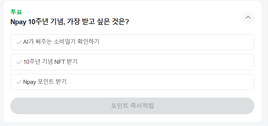Click empty right area of the NFT option box
The image size is (268, 126).
pyautogui.click(x=212, y=62)
